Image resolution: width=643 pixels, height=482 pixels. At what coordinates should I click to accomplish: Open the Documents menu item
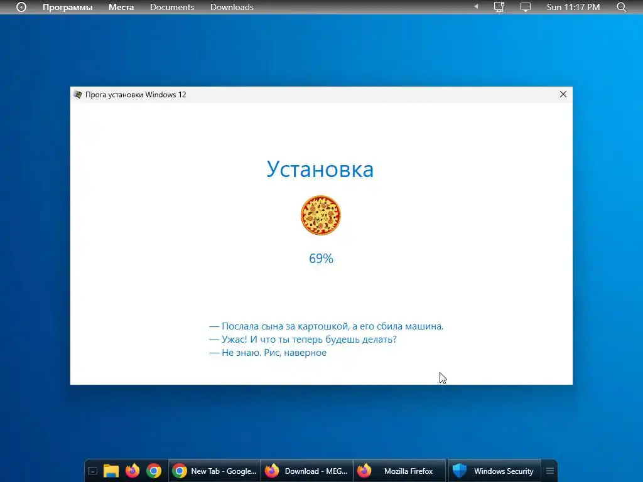[x=172, y=7]
